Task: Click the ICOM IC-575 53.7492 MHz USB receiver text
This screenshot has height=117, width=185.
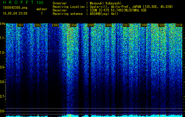Action: [118, 10]
